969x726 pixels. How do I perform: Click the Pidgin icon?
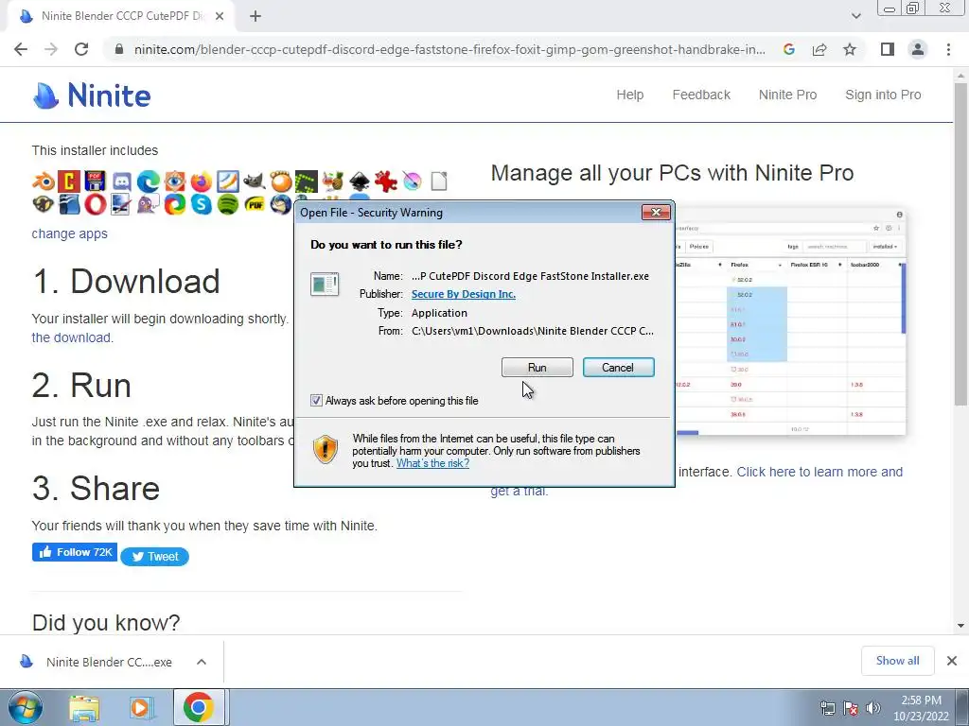[149, 204]
